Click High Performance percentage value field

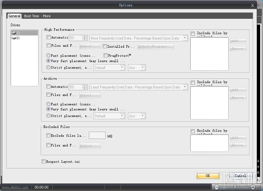[76, 38]
